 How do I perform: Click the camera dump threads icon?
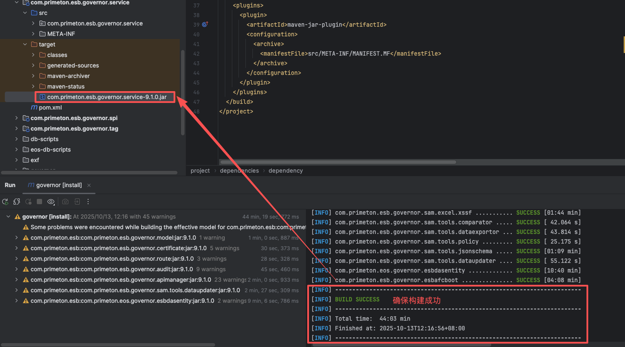pyautogui.click(x=65, y=202)
